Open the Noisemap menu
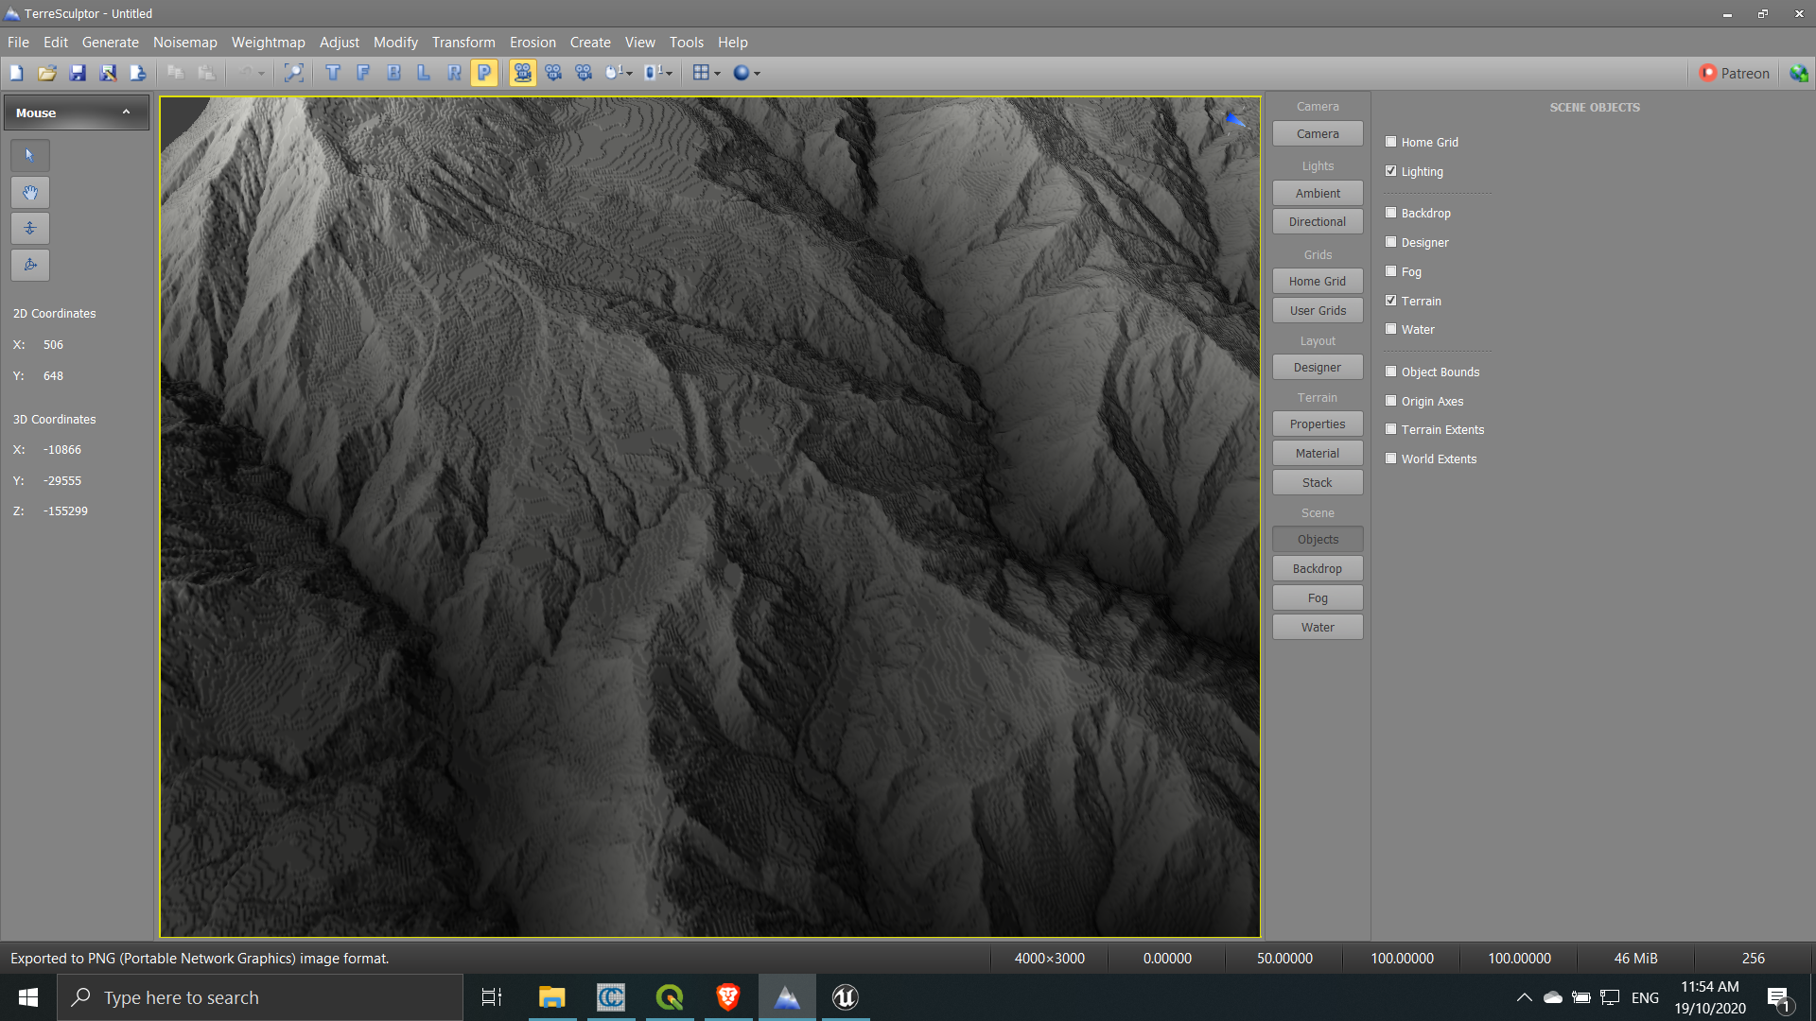Screen dimensions: 1816x1021 pos(184,43)
